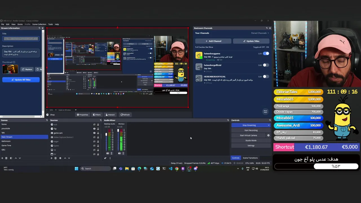Add a new source with the plus icon

(51, 158)
